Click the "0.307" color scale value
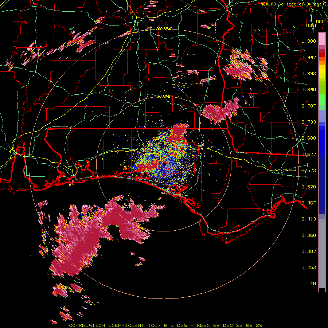Screen dimensions: 328x328 [x=309, y=251]
